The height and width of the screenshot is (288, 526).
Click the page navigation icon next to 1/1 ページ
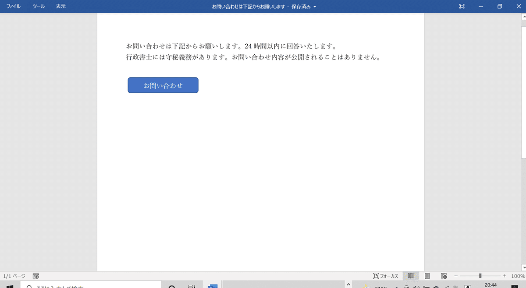click(x=36, y=276)
